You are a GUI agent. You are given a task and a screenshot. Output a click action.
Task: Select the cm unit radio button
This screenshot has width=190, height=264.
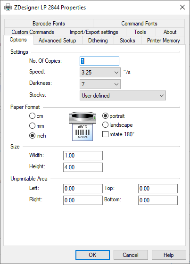[x=32, y=116]
